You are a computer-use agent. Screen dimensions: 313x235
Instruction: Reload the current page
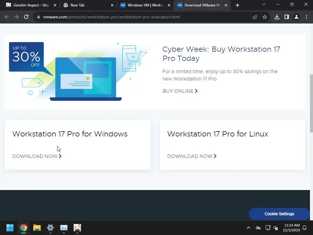(x=26, y=17)
